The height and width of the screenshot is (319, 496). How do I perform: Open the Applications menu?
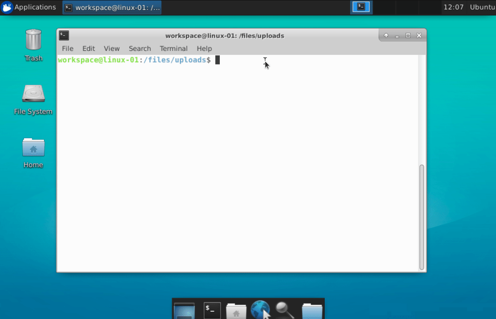[29, 7]
